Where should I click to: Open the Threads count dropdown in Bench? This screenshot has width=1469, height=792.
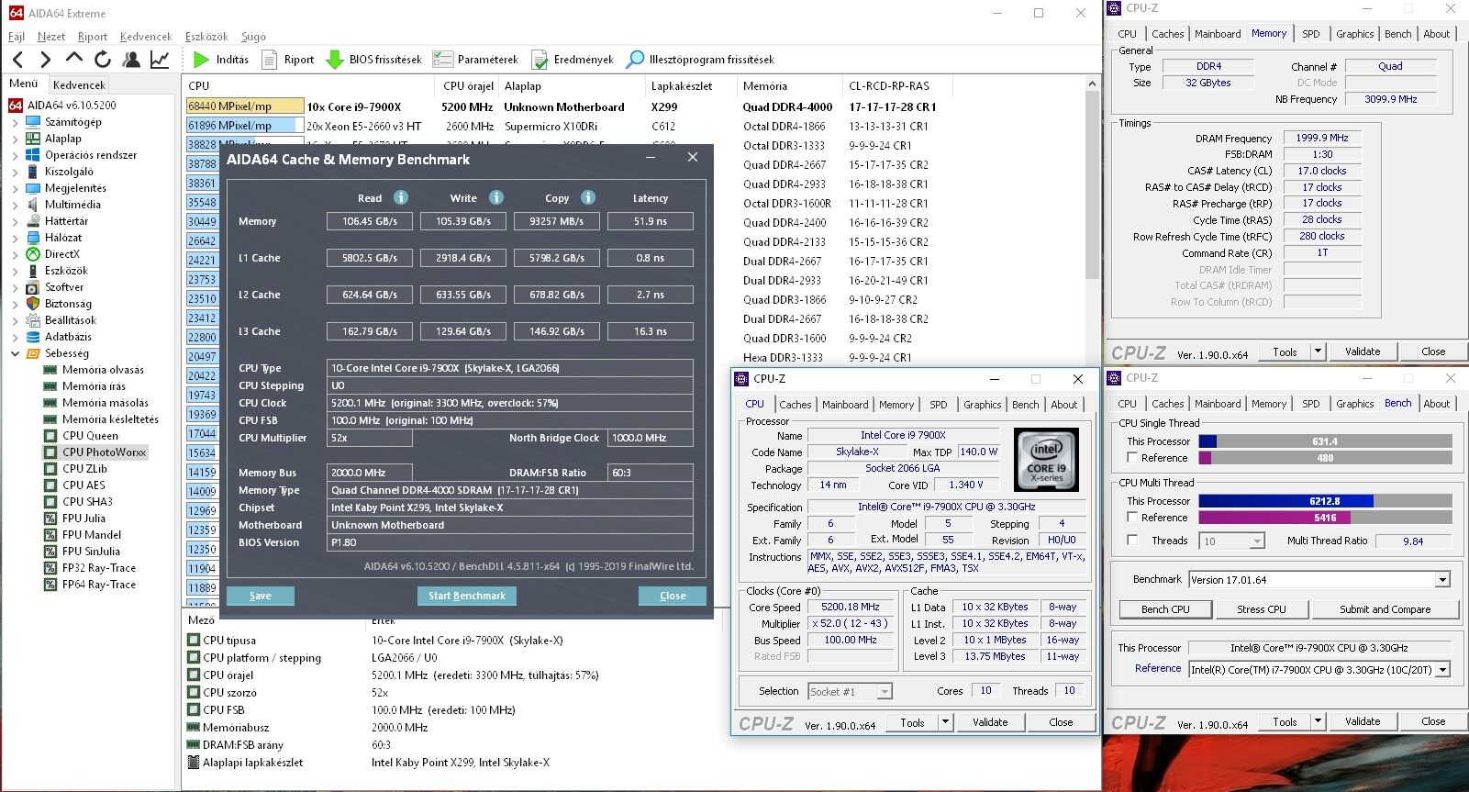coord(1257,541)
